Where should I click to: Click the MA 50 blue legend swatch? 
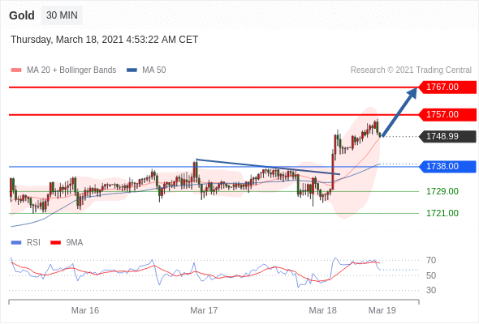click(x=132, y=70)
